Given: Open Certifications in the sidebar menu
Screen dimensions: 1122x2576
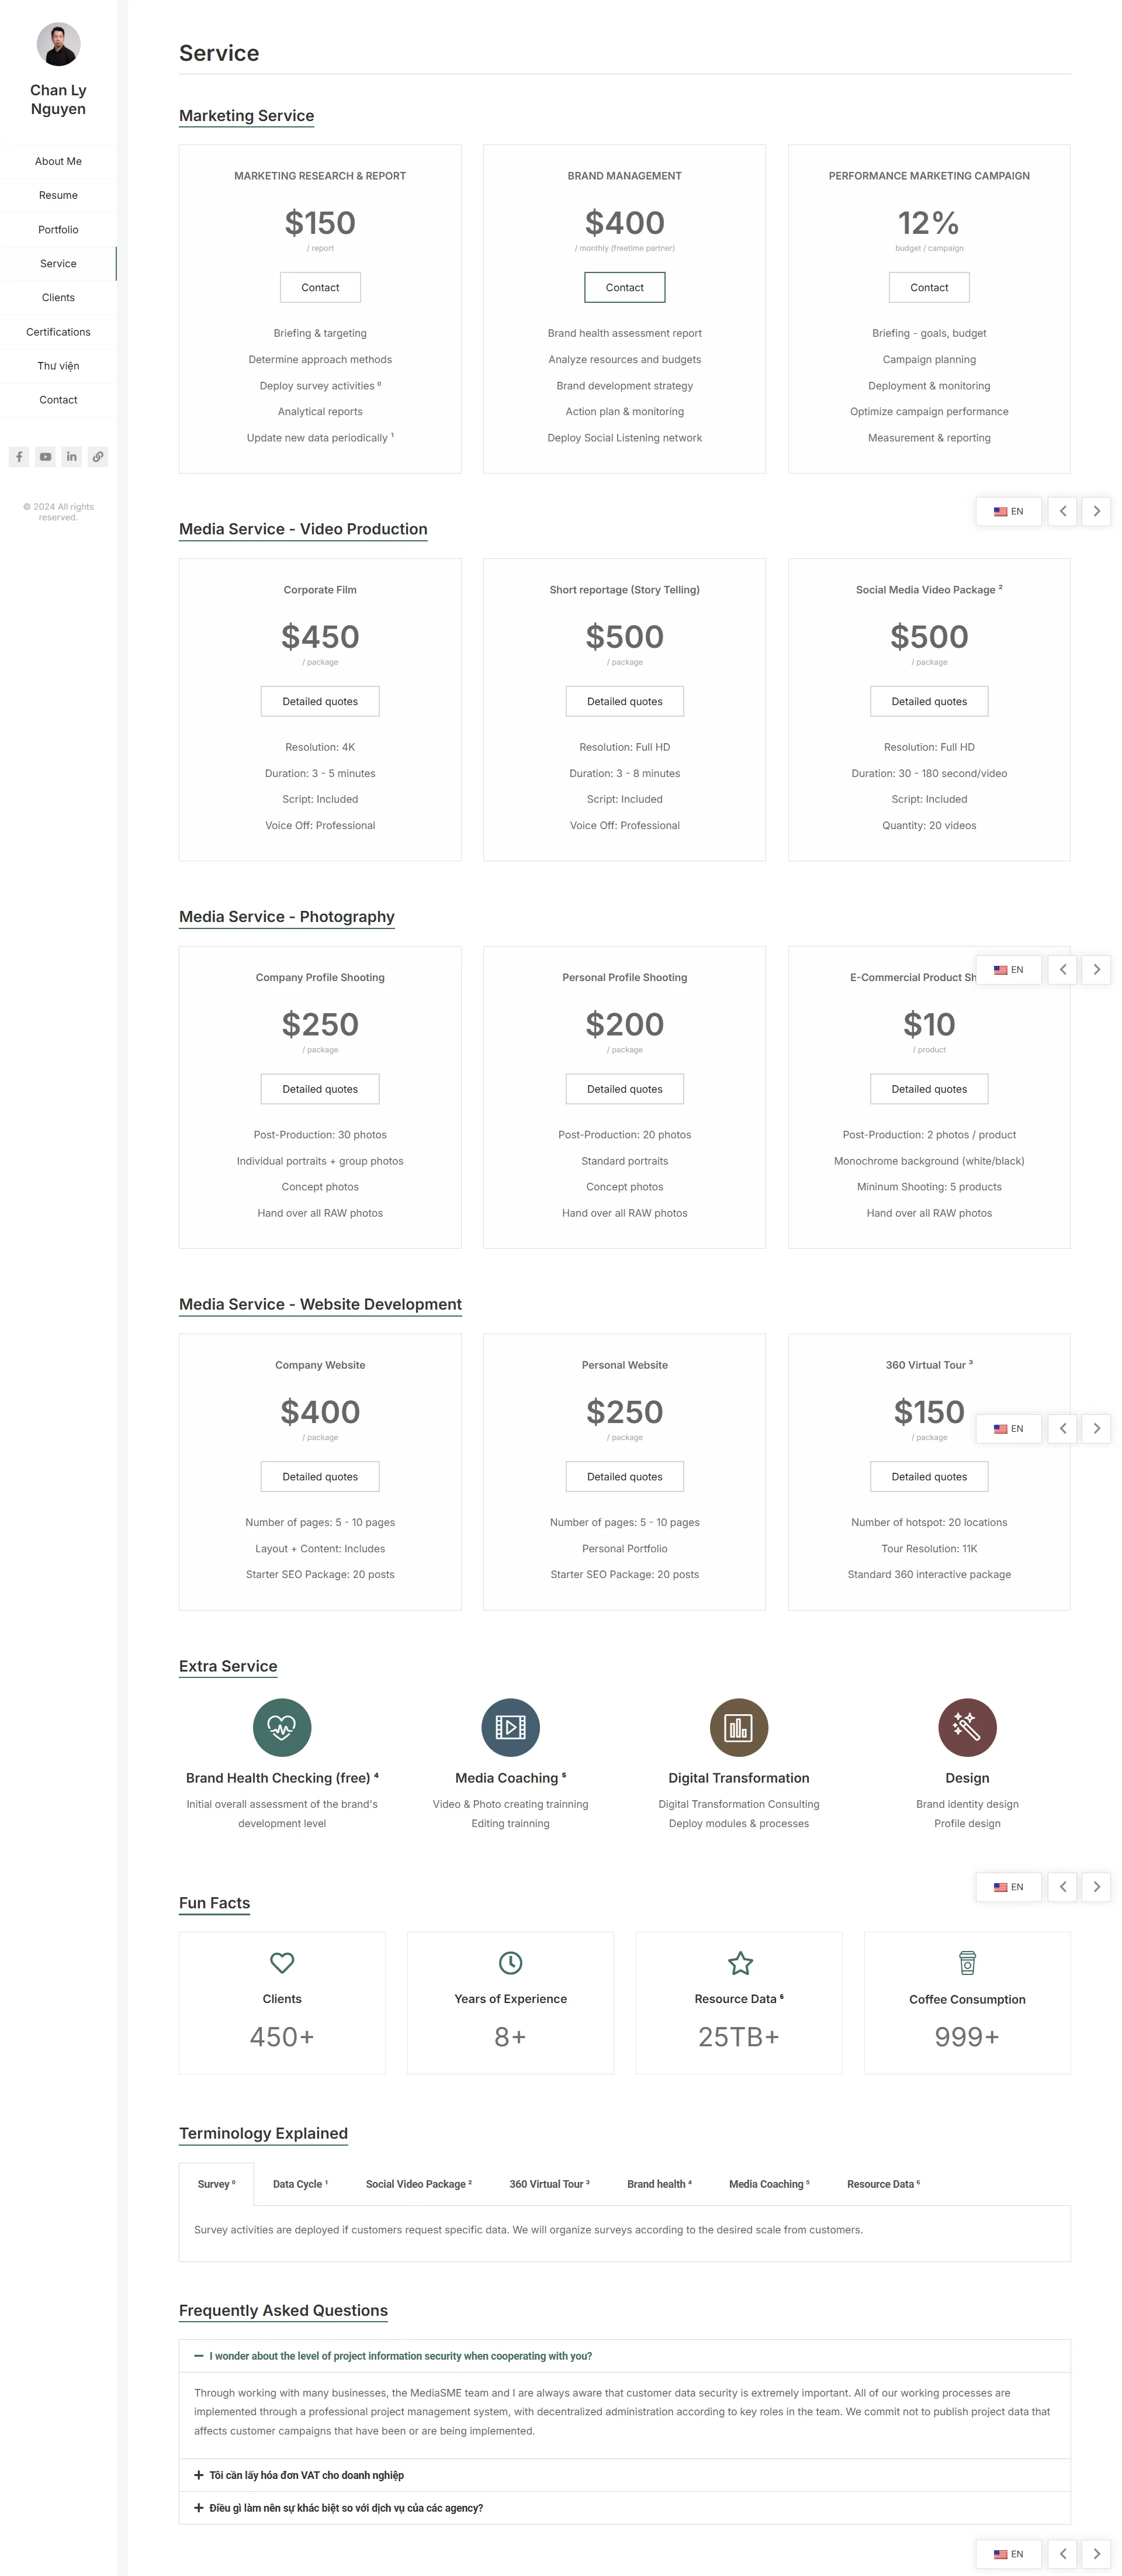Looking at the screenshot, I should point(58,331).
